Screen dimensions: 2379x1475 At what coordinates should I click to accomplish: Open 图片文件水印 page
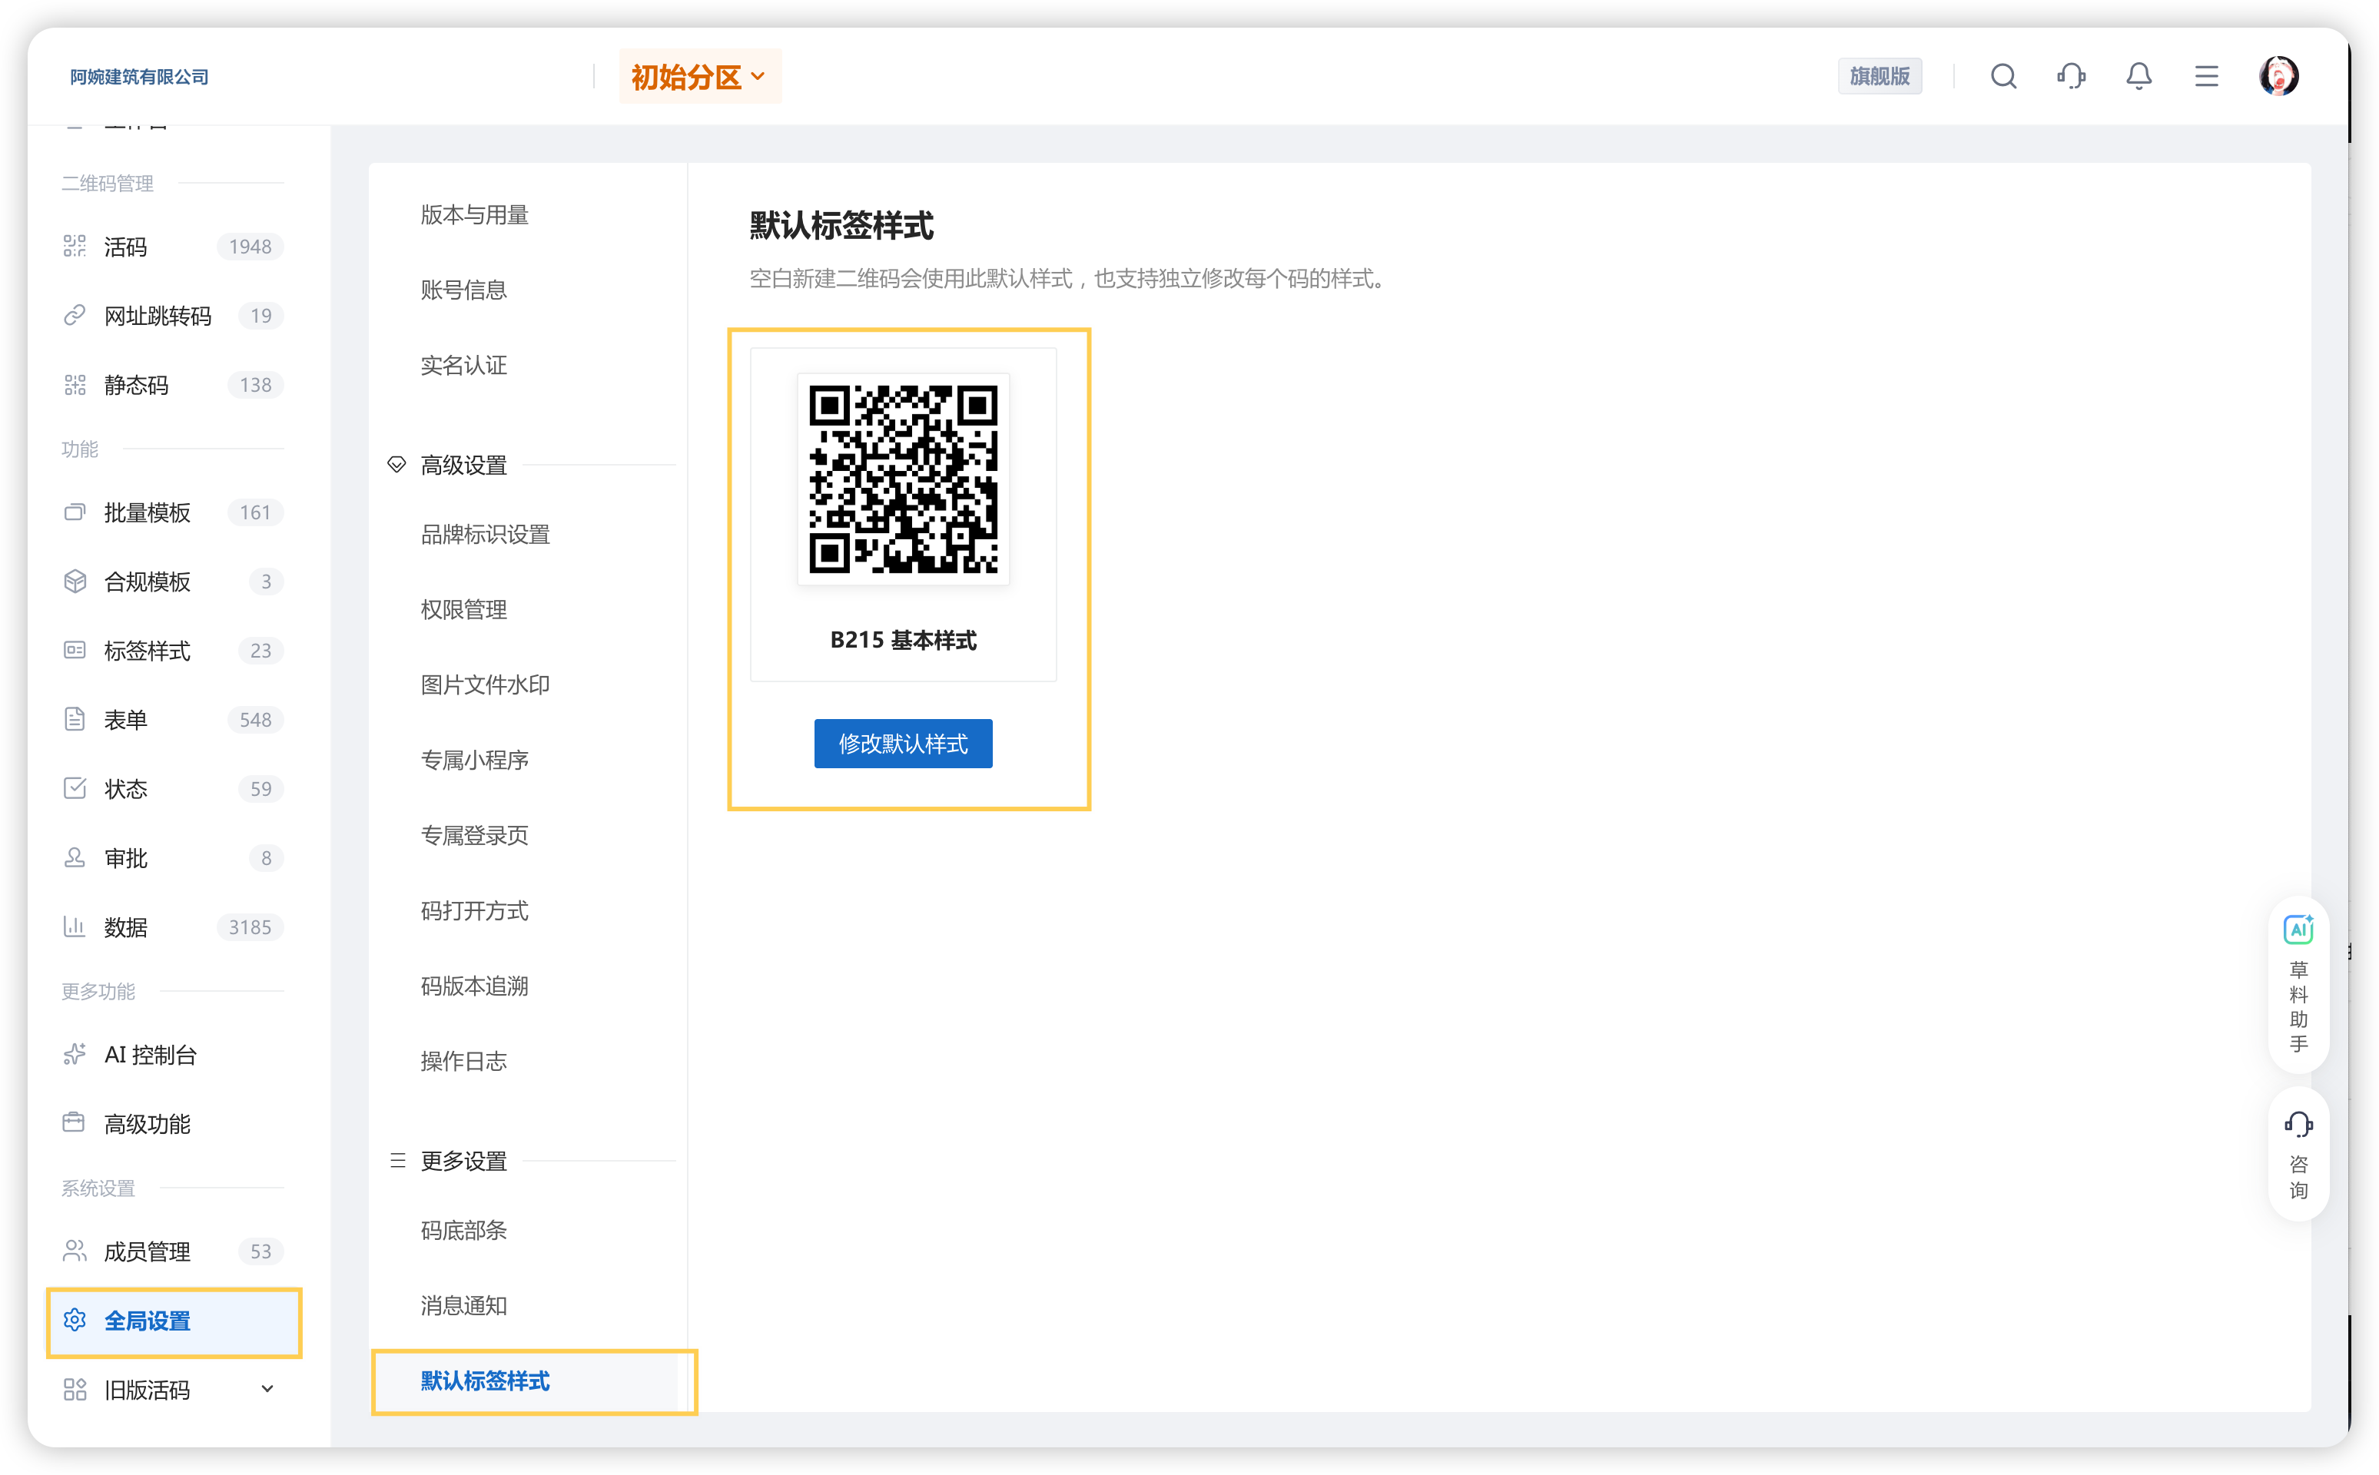click(485, 684)
